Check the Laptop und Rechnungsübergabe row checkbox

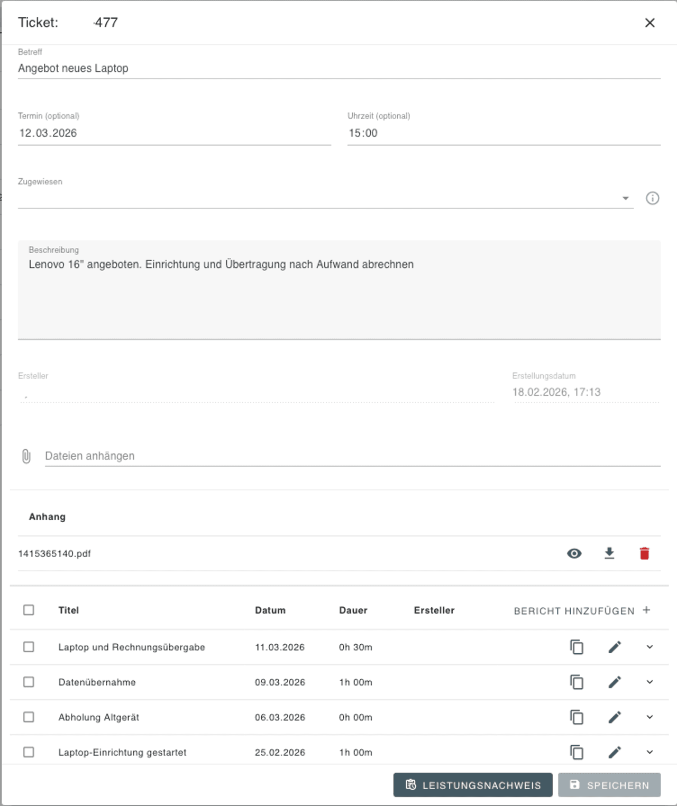[x=29, y=647]
